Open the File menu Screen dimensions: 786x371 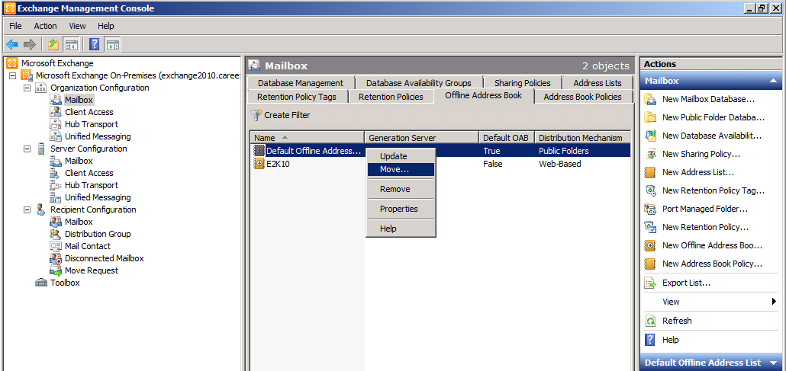click(x=15, y=26)
